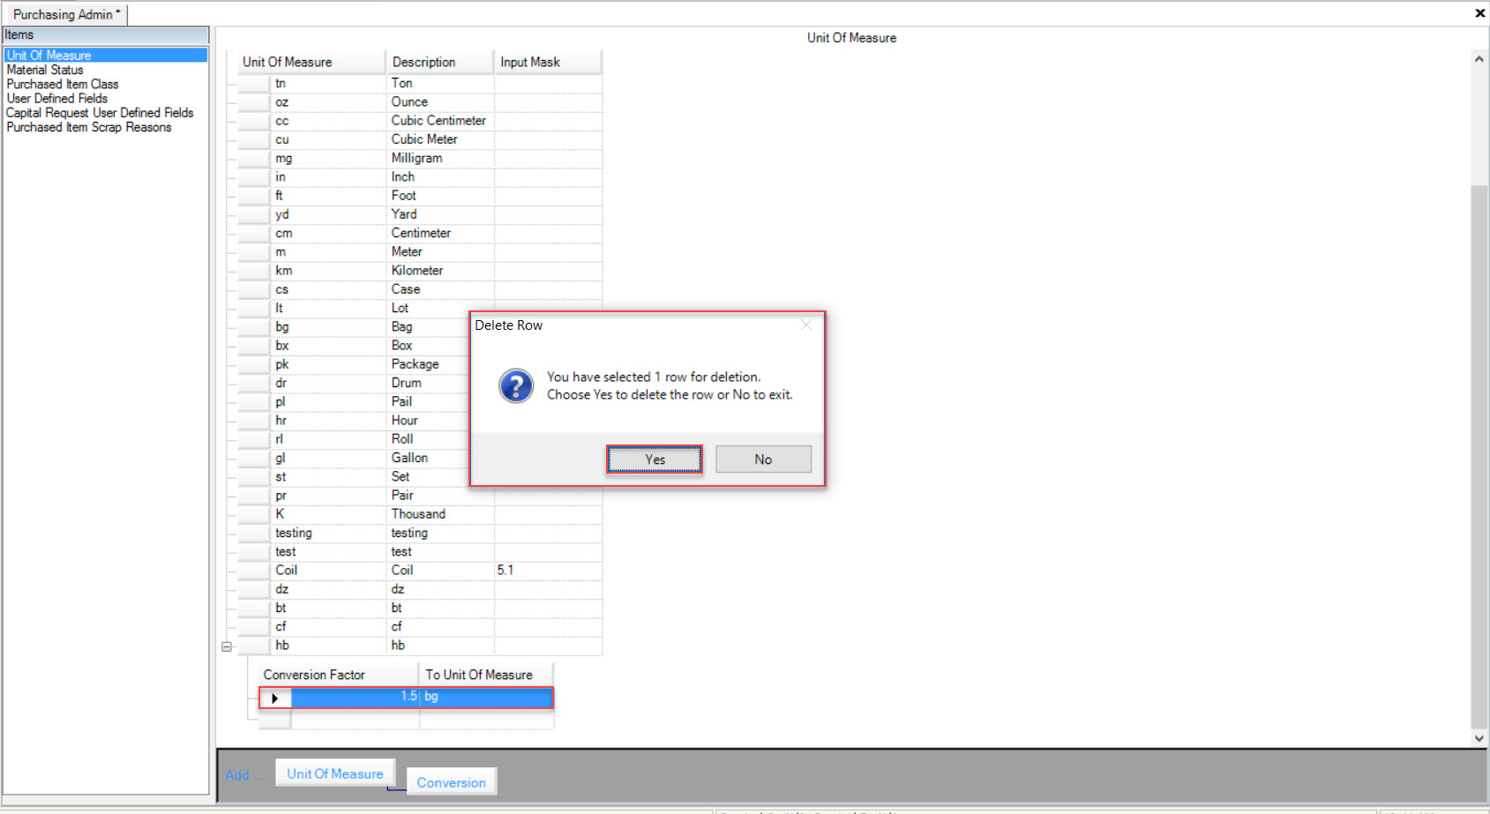Close the Purchasing Admin window with X
This screenshot has width=1490, height=814.
point(1479,12)
